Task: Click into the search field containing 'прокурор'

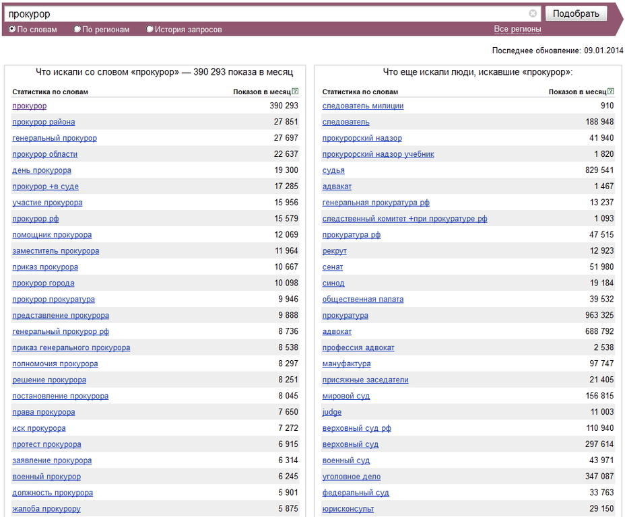Action: coord(269,13)
